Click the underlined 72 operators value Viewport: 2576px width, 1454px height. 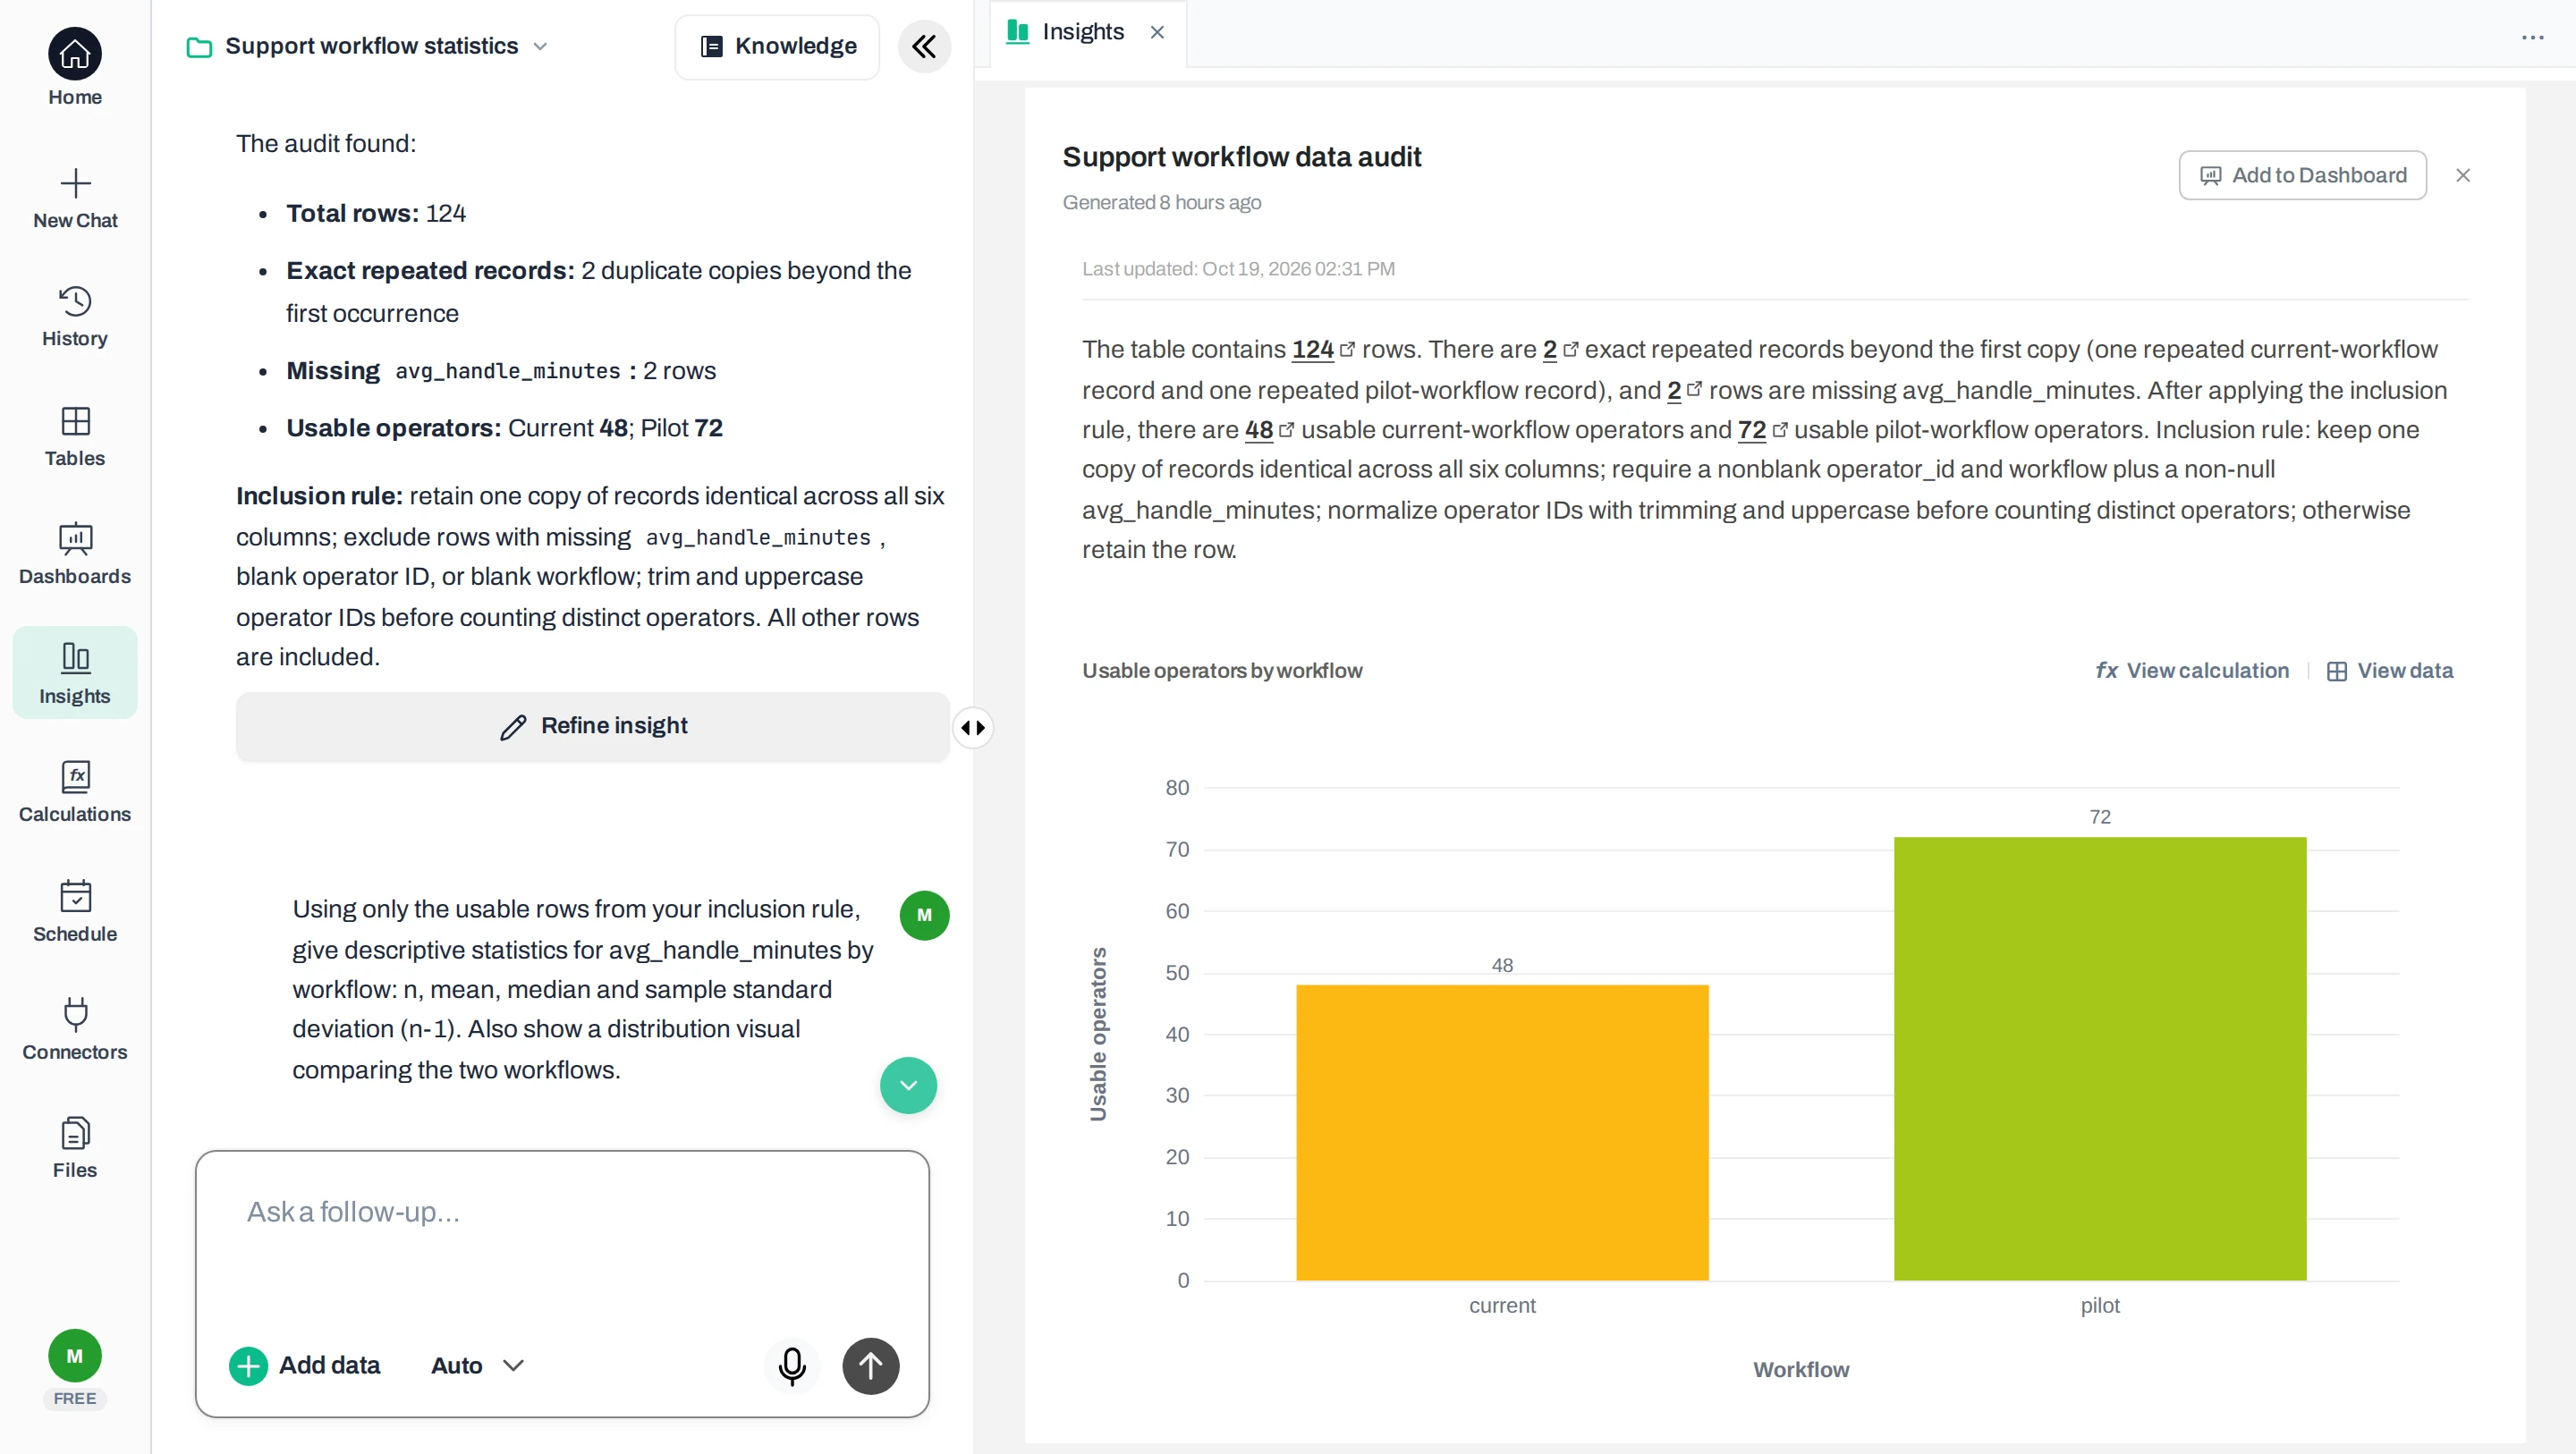(1751, 429)
